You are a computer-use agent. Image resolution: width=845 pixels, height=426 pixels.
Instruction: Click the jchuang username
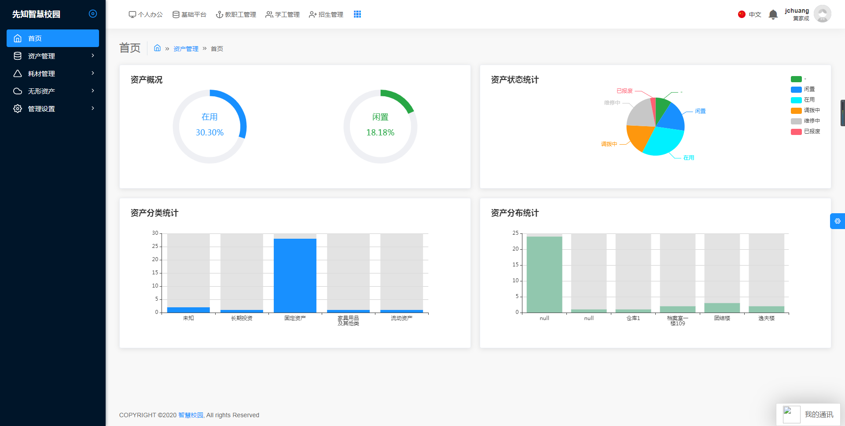coord(797,11)
